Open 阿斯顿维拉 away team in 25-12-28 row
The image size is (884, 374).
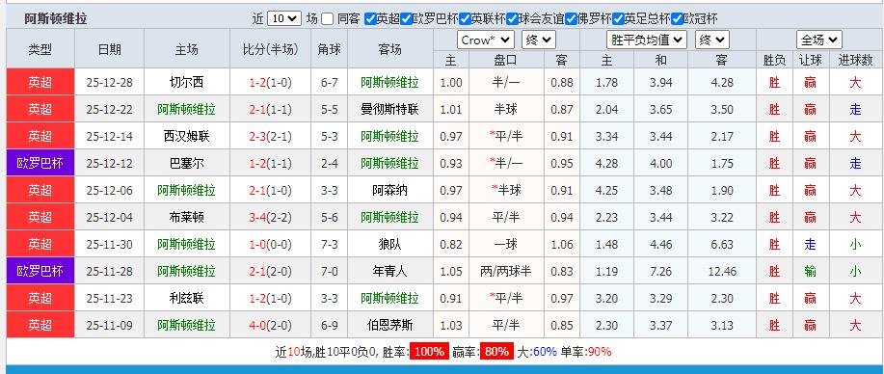[390, 82]
